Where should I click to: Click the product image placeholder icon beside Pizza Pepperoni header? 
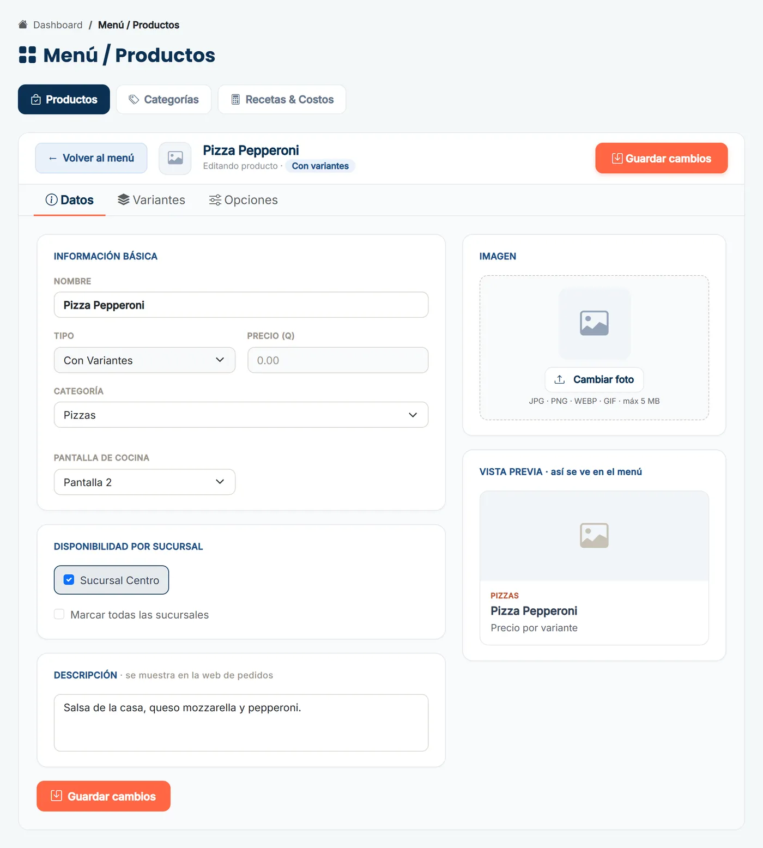point(175,158)
